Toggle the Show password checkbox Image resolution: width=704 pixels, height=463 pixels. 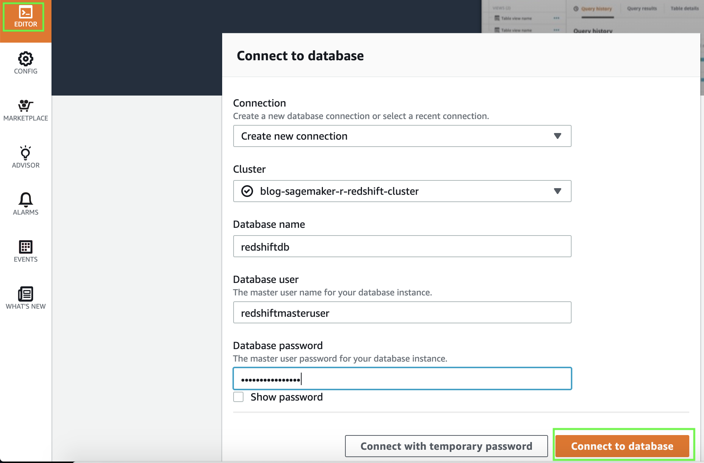[238, 397]
